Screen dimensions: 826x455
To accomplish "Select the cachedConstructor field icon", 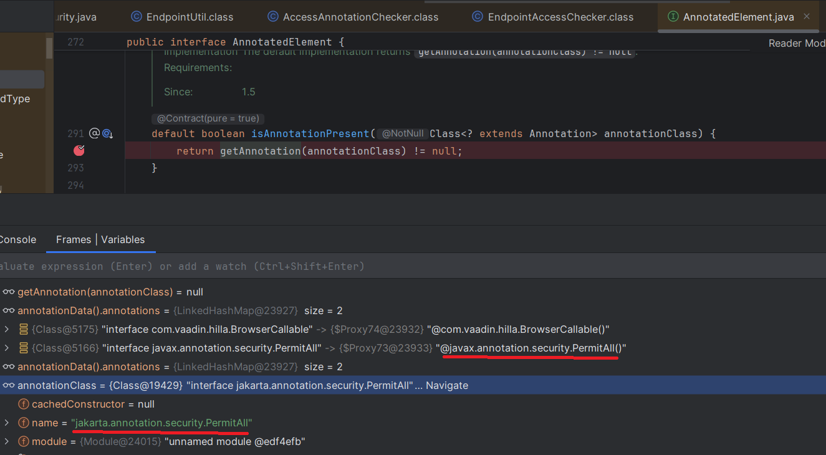I will click(x=24, y=404).
